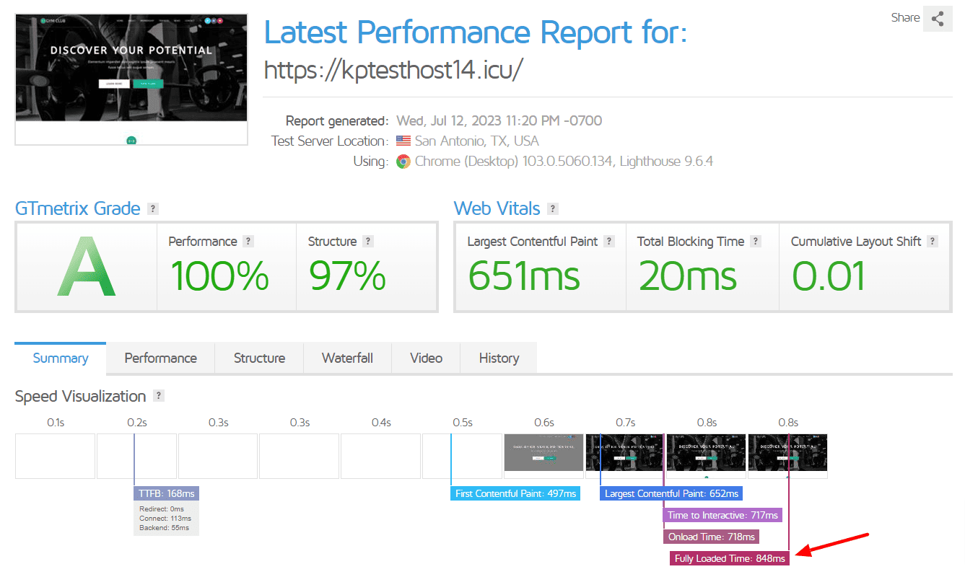The width and height of the screenshot is (965, 577).
Task: Open the Gym Club site screenshot thumbnail
Action: coord(131,79)
